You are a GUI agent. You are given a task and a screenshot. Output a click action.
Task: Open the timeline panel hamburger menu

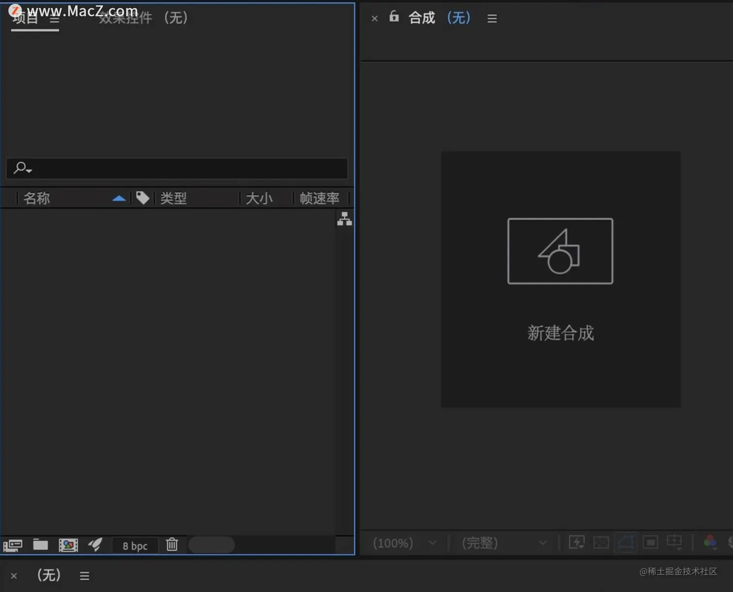click(84, 576)
